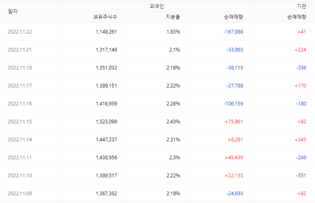Viewport: 315px width, 203px height.
Task: Click holdings value 1,416,939
Action: (106, 103)
